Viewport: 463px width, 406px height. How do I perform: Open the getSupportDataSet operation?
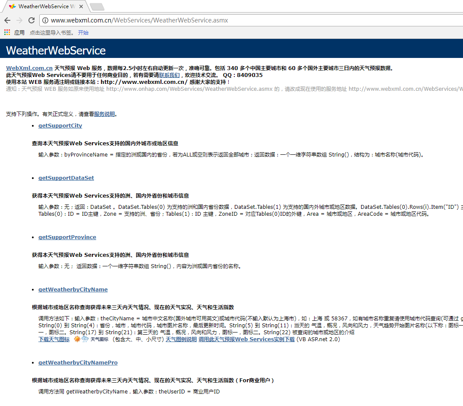(x=66, y=178)
